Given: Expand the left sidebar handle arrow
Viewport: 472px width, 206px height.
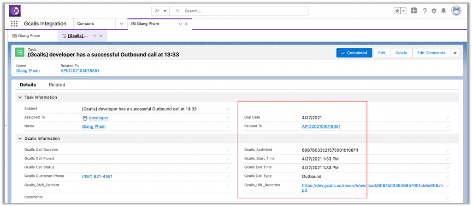Looking at the screenshot, I should click(x=6, y=126).
